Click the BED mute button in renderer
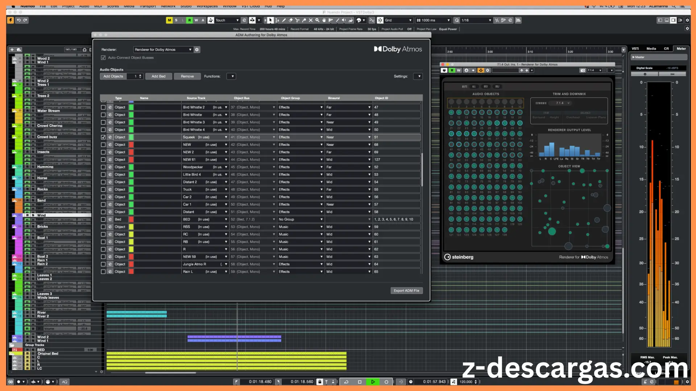Screen dimensions: 696x391 pyautogui.click(x=486, y=87)
